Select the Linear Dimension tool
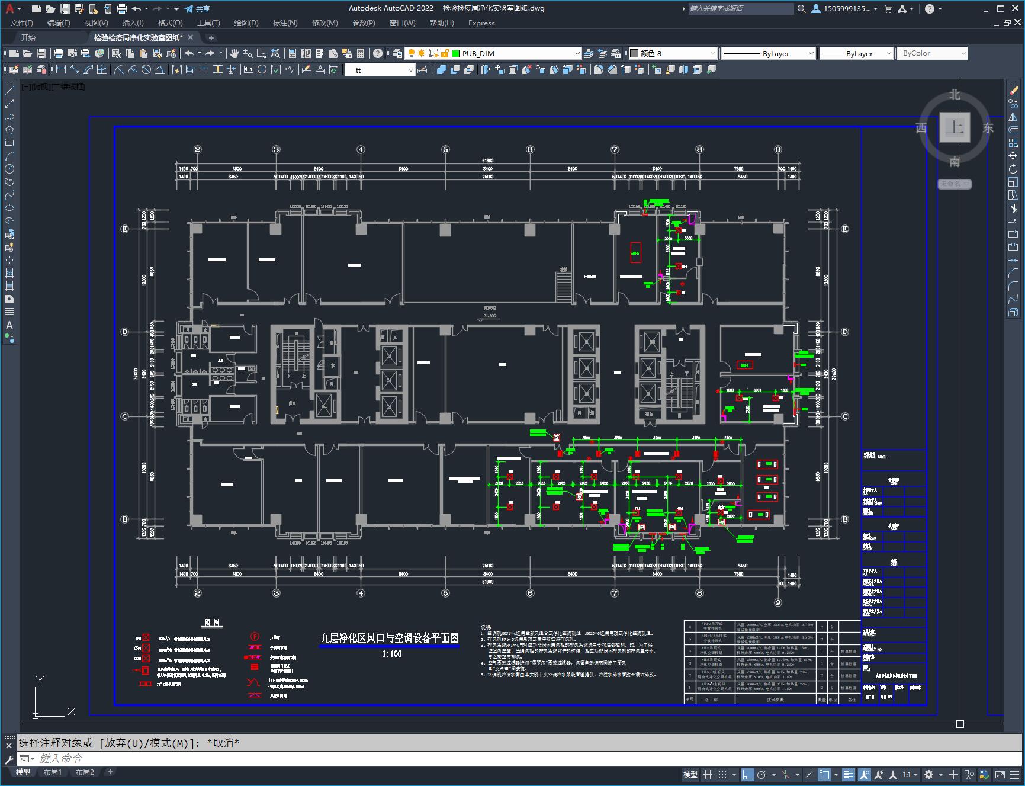 click(62, 70)
